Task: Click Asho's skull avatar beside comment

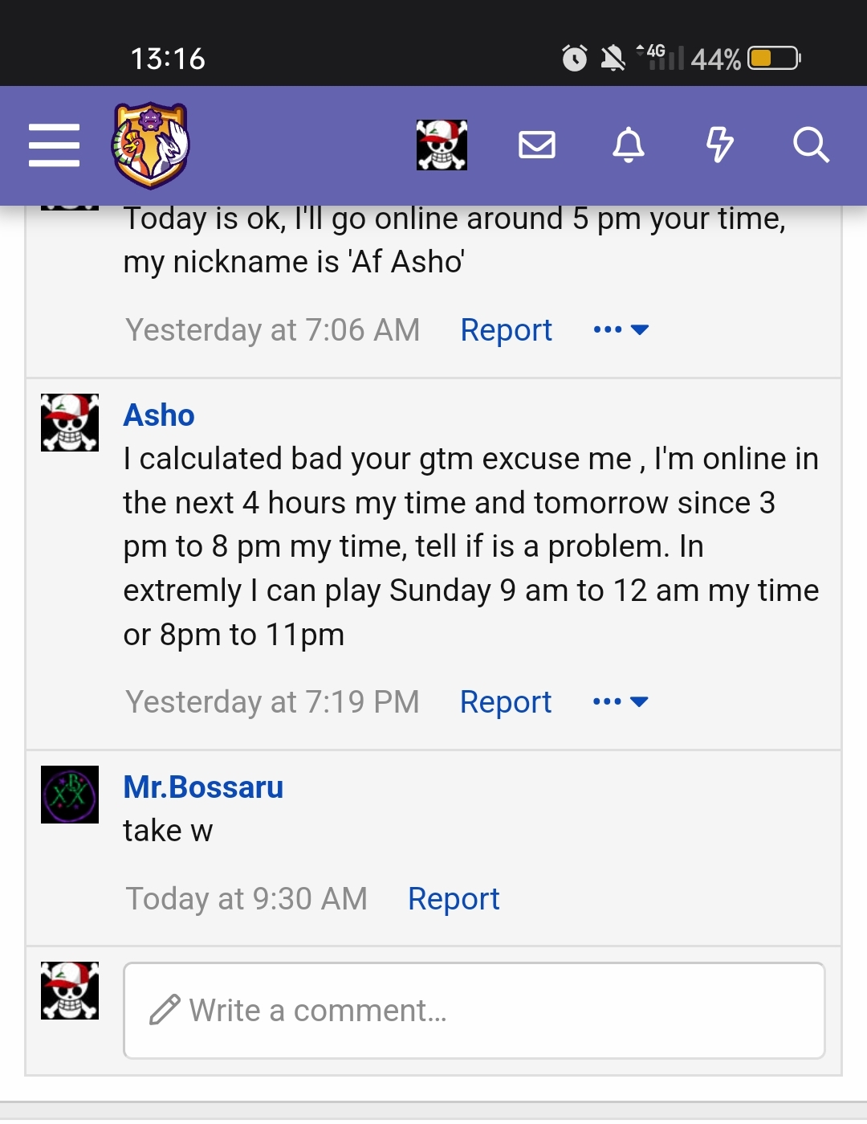Action: click(x=70, y=423)
